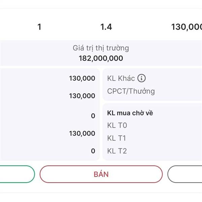Click the info icon beside KL Khác
This screenshot has height=202, width=202.
coord(142,78)
